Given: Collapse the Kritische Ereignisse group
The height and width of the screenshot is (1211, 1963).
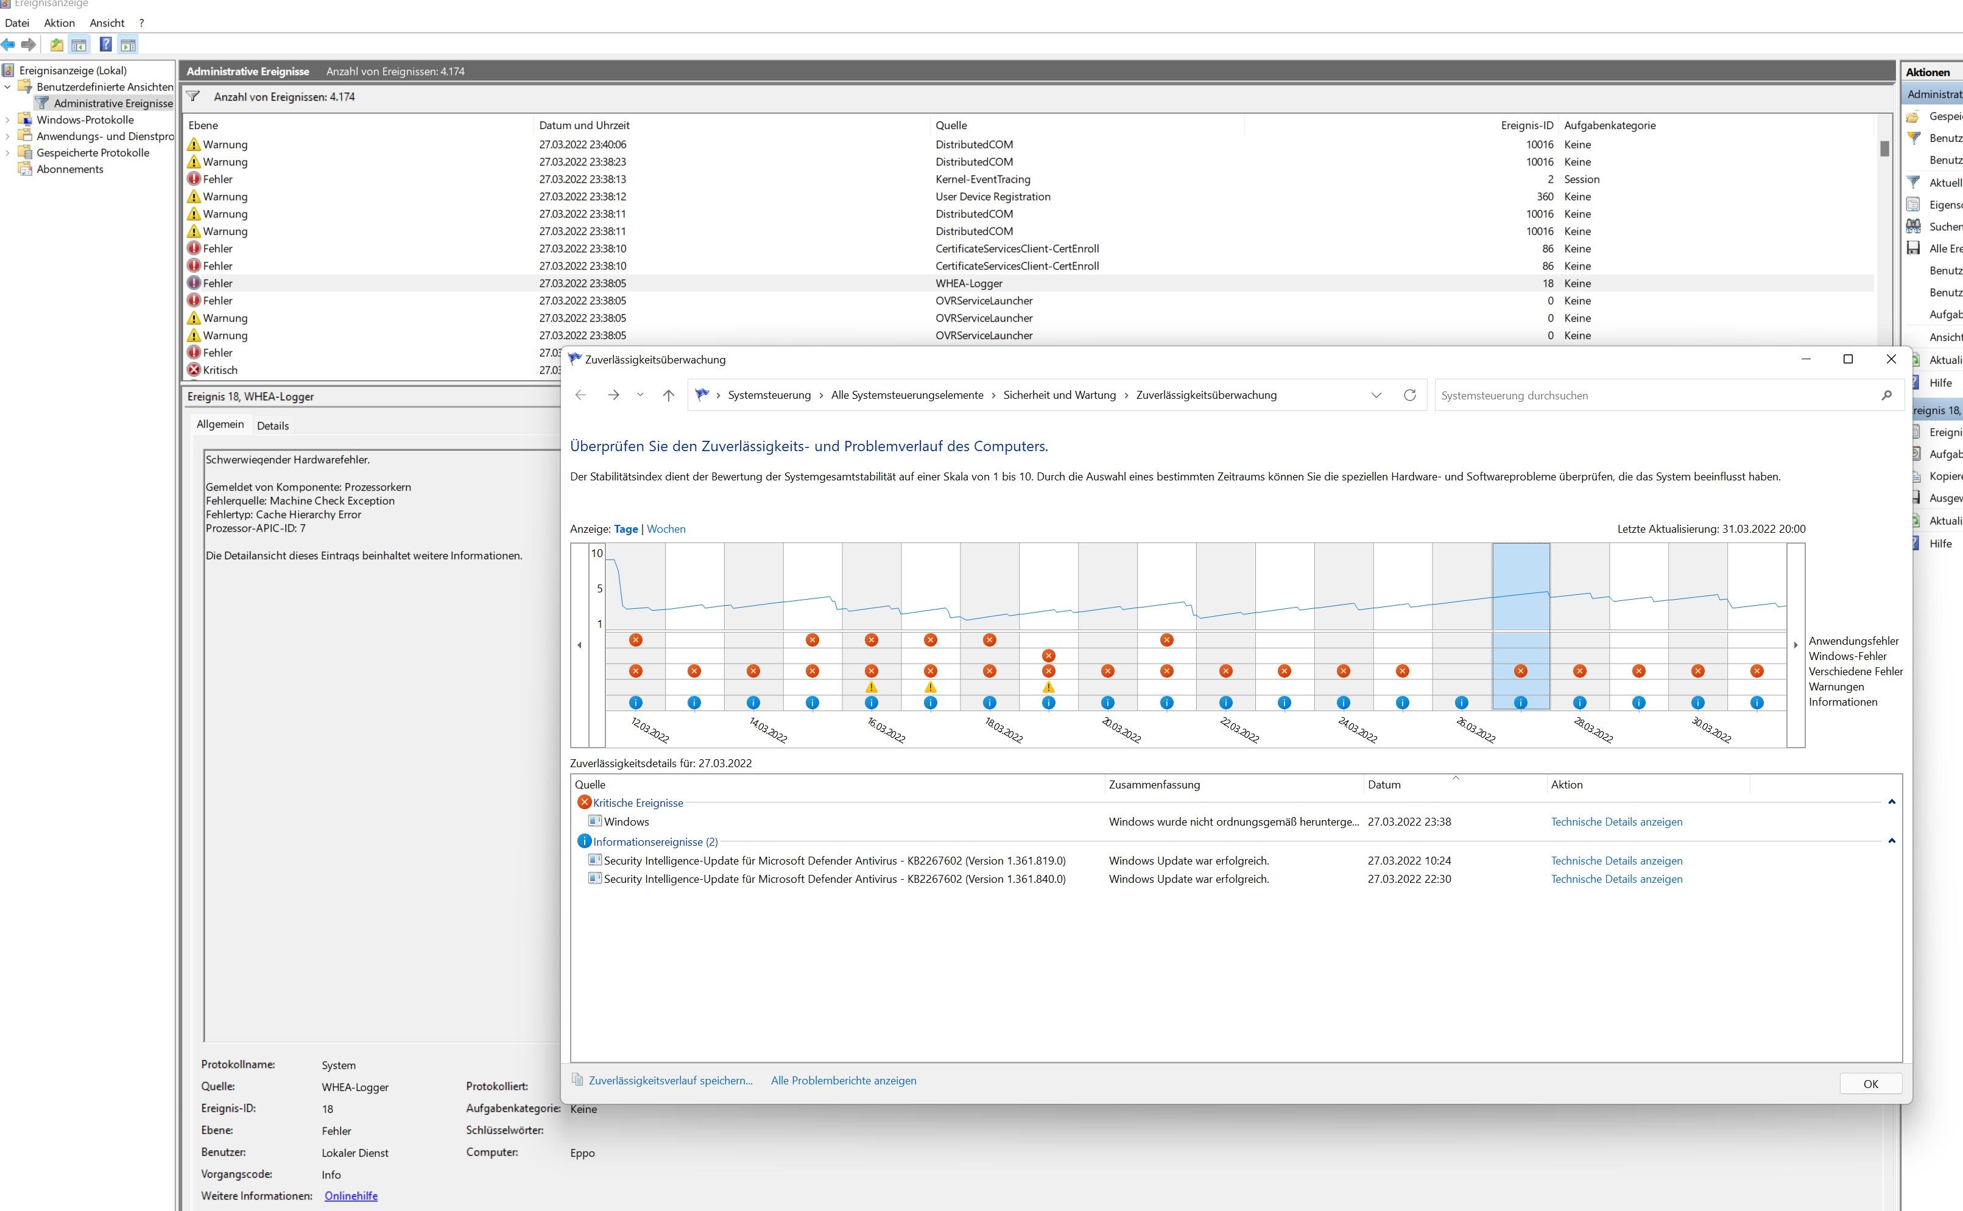Looking at the screenshot, I should coord(1892,802).
